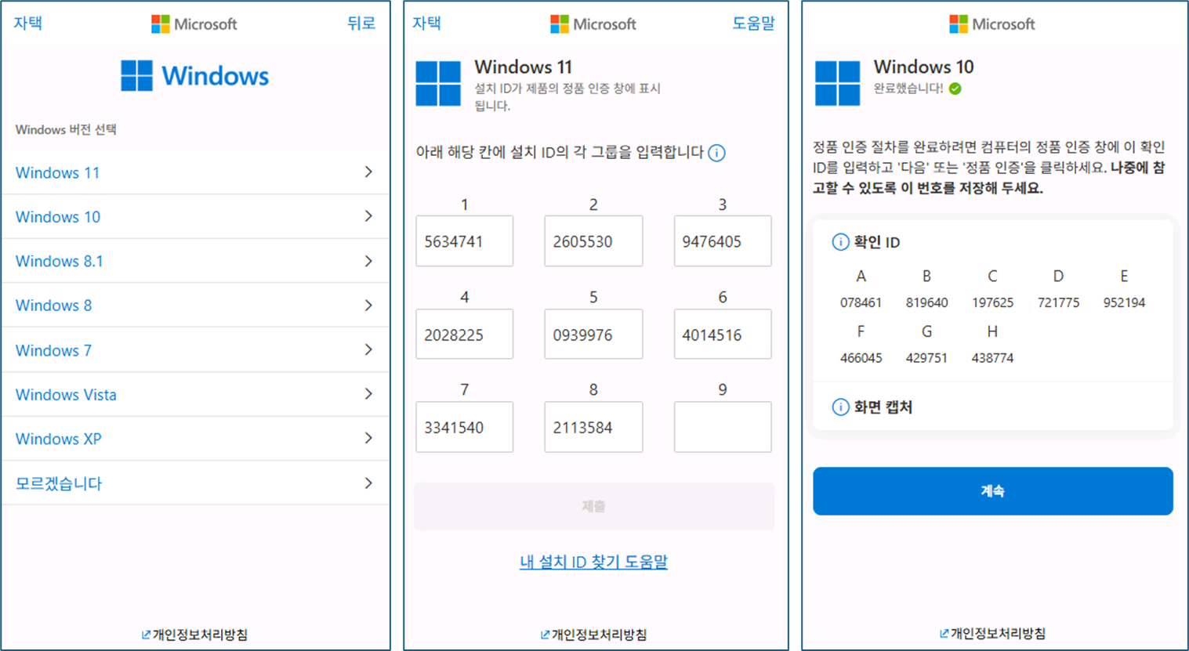Click 자택 link in first panel
Image resolution: width=1189 pixels, height=651 pixels.
point(28,23)
